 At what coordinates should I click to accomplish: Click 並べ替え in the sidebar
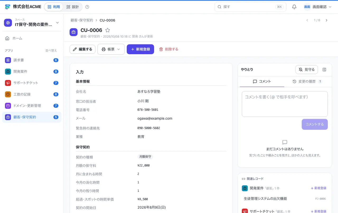51,51
